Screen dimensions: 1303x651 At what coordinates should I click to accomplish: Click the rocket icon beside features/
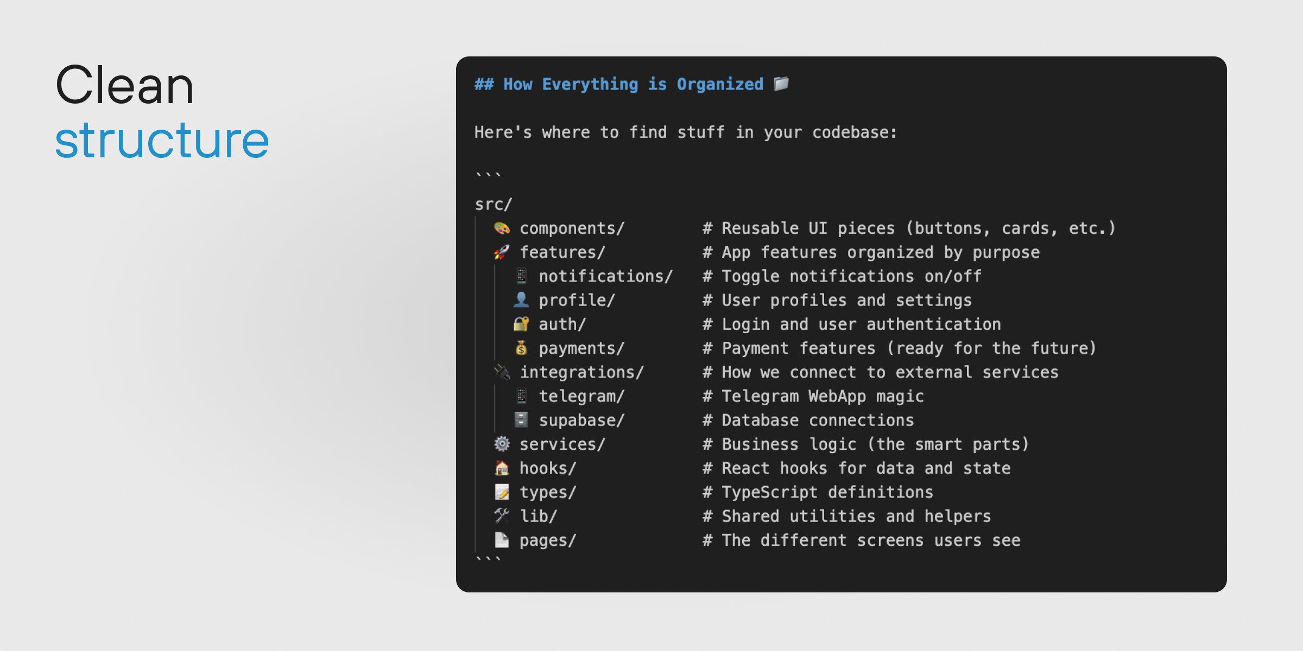pos(502,252)
